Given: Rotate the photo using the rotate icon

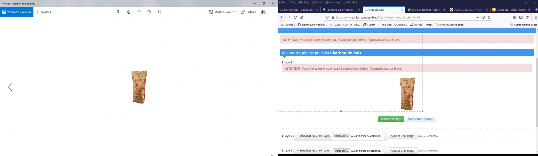Looking at the screenshot, I should pyautogui.click(x=149, y=12).
